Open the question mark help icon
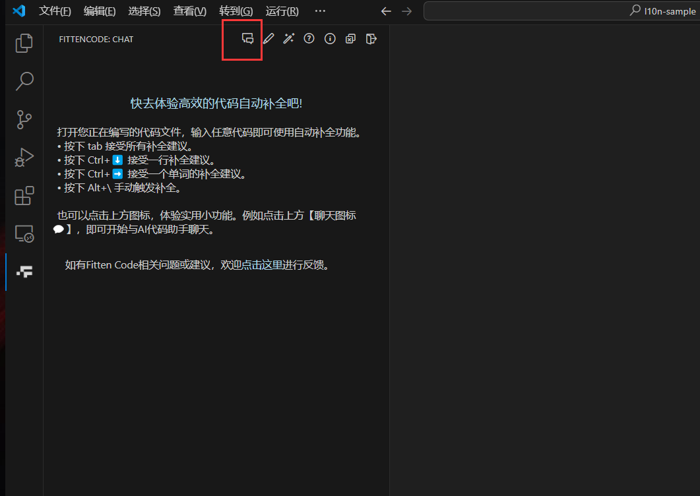The height and width of the screenshot is (496, 700). pyautogui.click(x=309, y=38)
